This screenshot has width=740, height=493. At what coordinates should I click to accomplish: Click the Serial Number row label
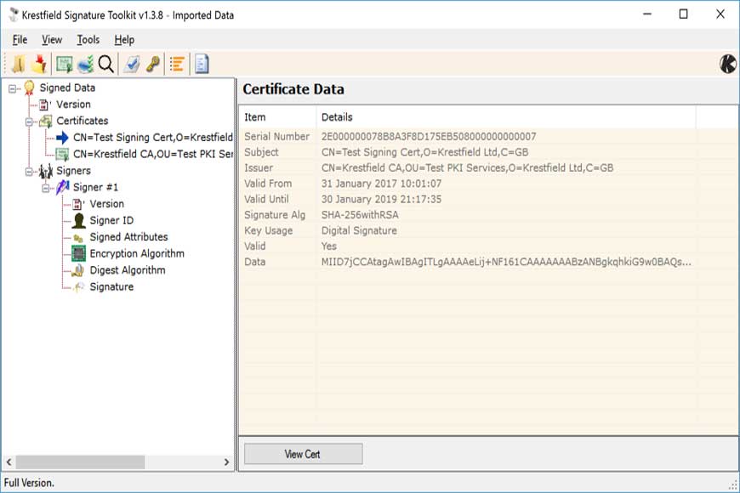(x=277, y=136)
